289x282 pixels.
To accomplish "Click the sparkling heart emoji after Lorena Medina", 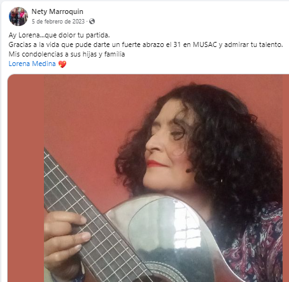I will (x=62, y=64).
